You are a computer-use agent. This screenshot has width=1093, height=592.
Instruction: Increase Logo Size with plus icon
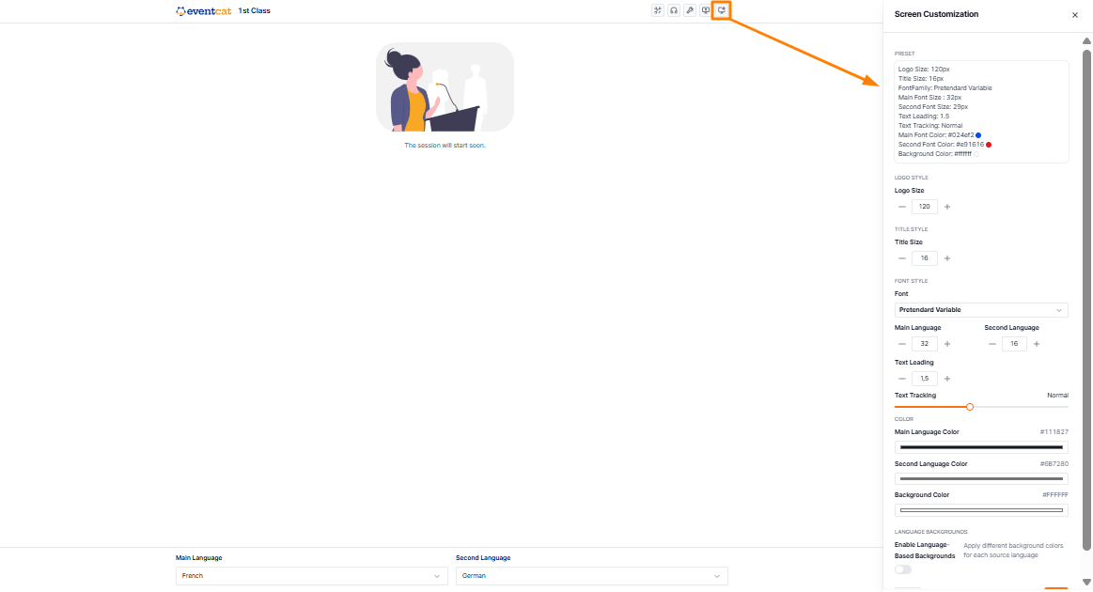946,207
